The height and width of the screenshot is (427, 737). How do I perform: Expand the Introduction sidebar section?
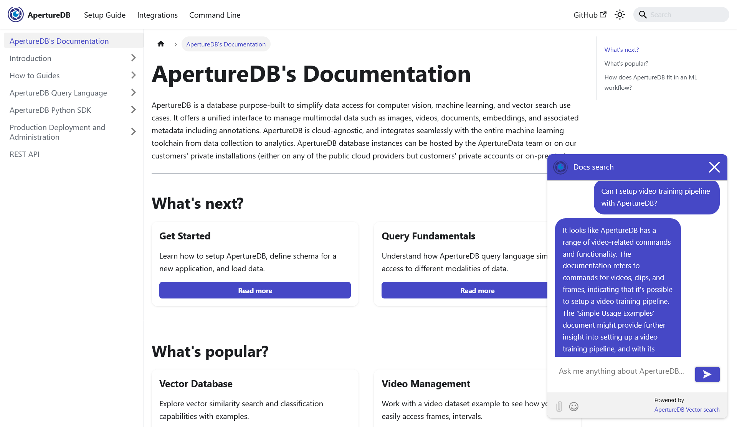[x=133, y=58]
